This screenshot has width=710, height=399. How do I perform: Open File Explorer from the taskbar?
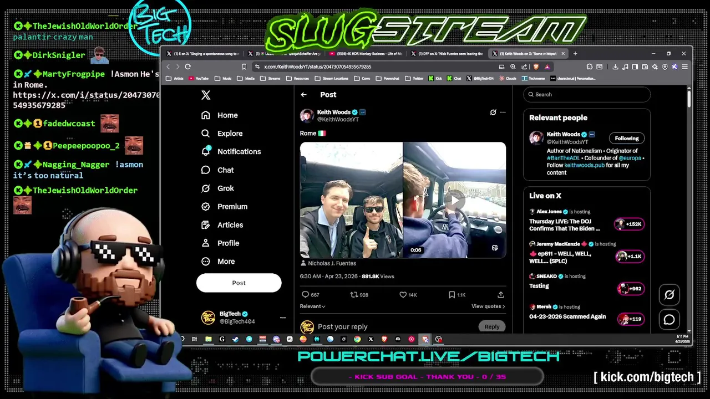(208, 339)
